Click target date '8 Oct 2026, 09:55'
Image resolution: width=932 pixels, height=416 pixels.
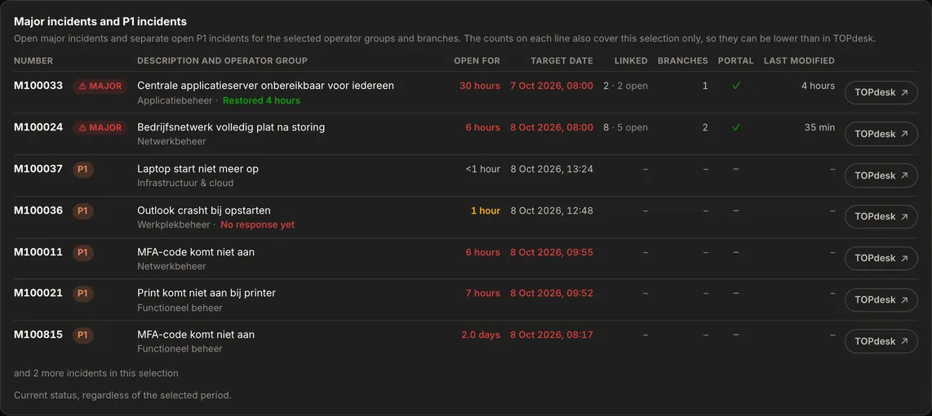point(552,252)
